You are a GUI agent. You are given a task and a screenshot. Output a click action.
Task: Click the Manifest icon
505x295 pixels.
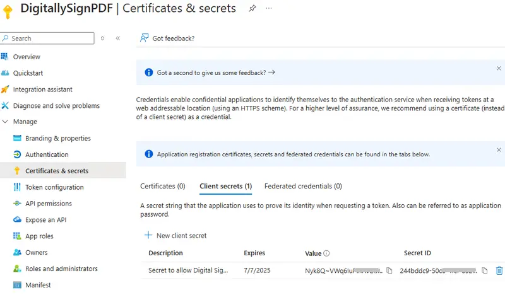pyautogui.click(x=17, y=285)
